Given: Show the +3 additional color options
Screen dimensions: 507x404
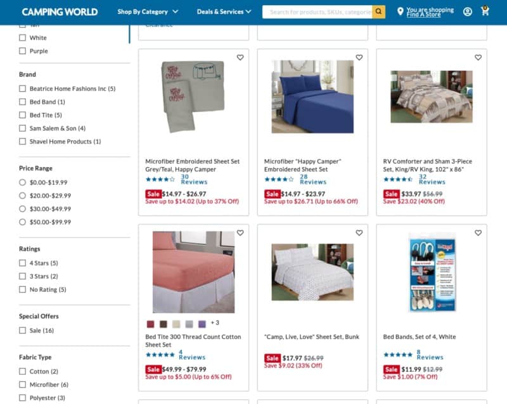Looking at the screenshot, I should click(215, 323).
